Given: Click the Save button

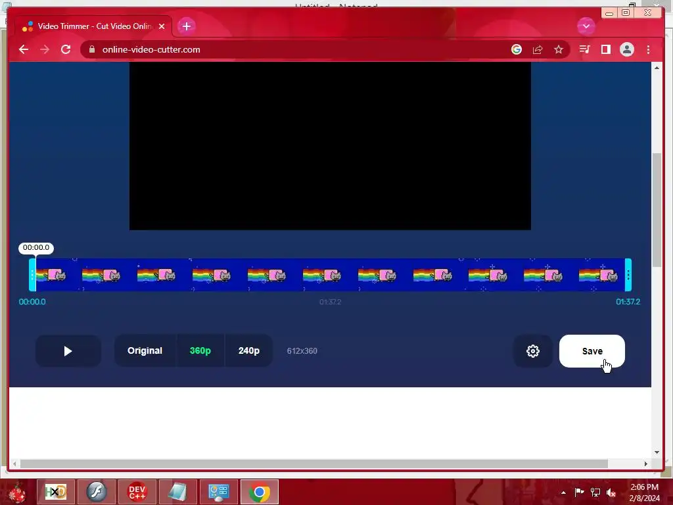Looking at the screenshot, I should click(x=592, y=351).
